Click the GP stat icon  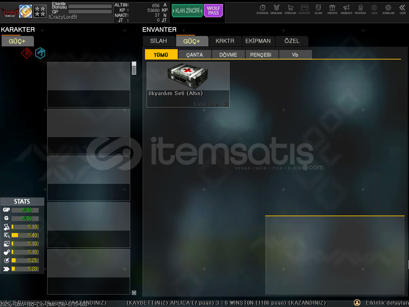pos(6,209)
